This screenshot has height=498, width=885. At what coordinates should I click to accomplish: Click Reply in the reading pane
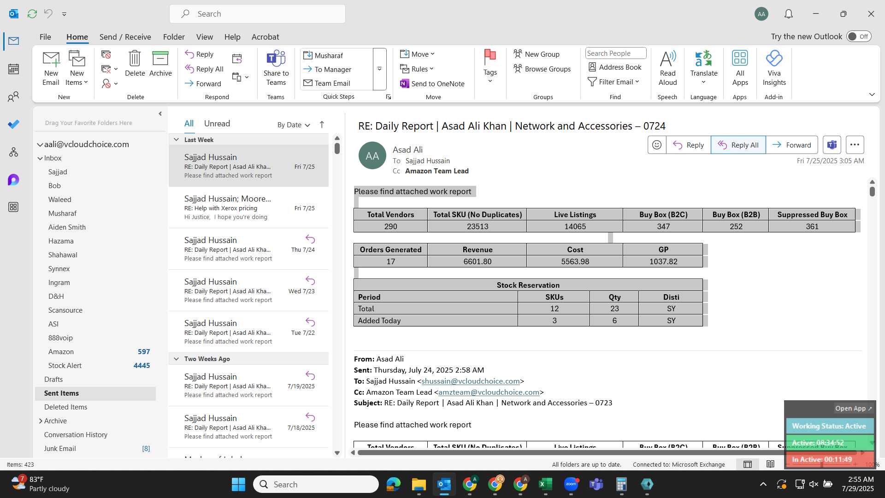click(689, 145)
